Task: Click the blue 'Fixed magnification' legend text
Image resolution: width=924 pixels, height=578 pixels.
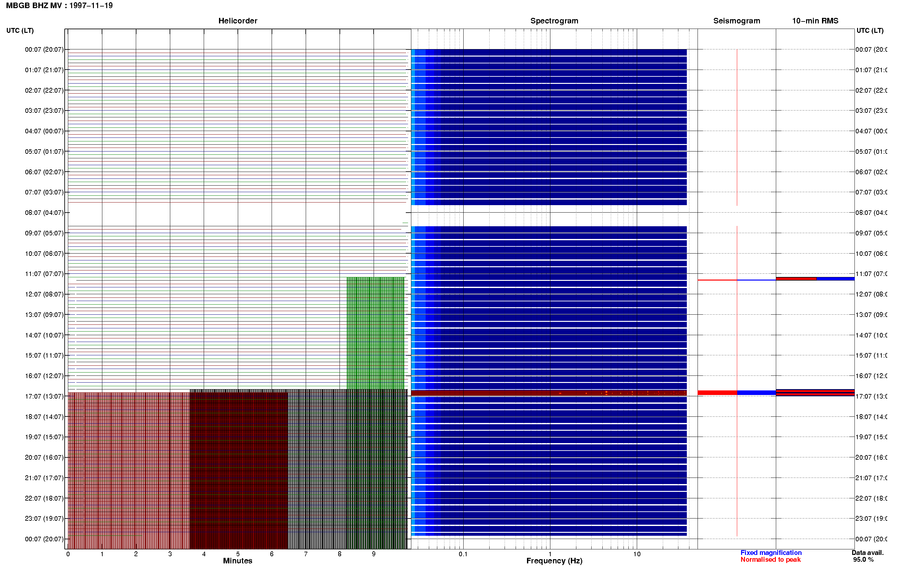Action: (771, 552)
